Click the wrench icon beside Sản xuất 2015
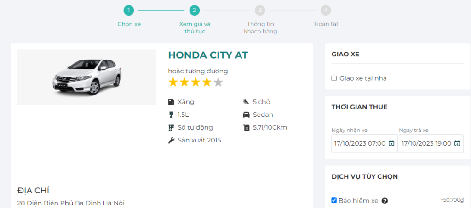471x208 pixels. (x=171, y=140)
